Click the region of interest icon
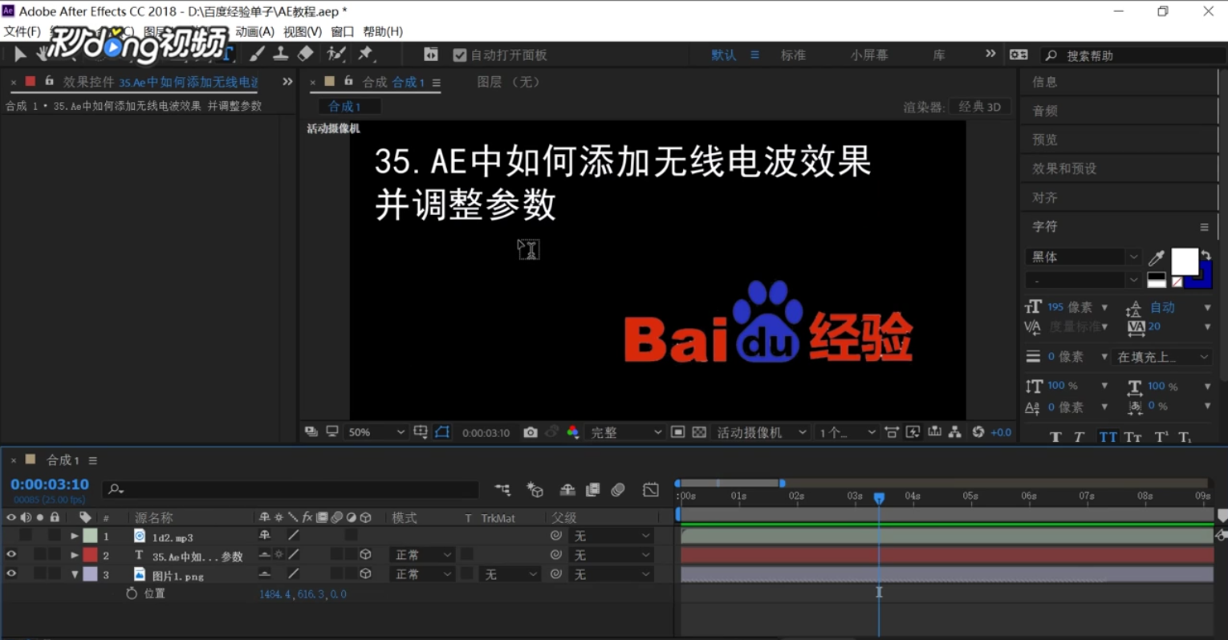Image resolution: width=1228 pixels, height=640 pixels. click(677, 432)
